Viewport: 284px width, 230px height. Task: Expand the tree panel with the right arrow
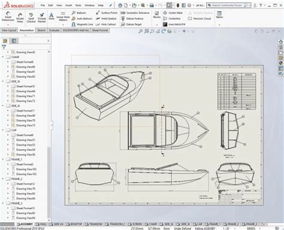coord(48,41)
